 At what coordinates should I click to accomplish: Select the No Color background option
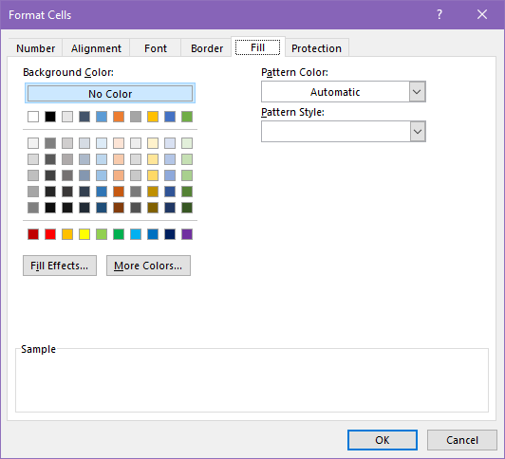(x=110, y=94)
